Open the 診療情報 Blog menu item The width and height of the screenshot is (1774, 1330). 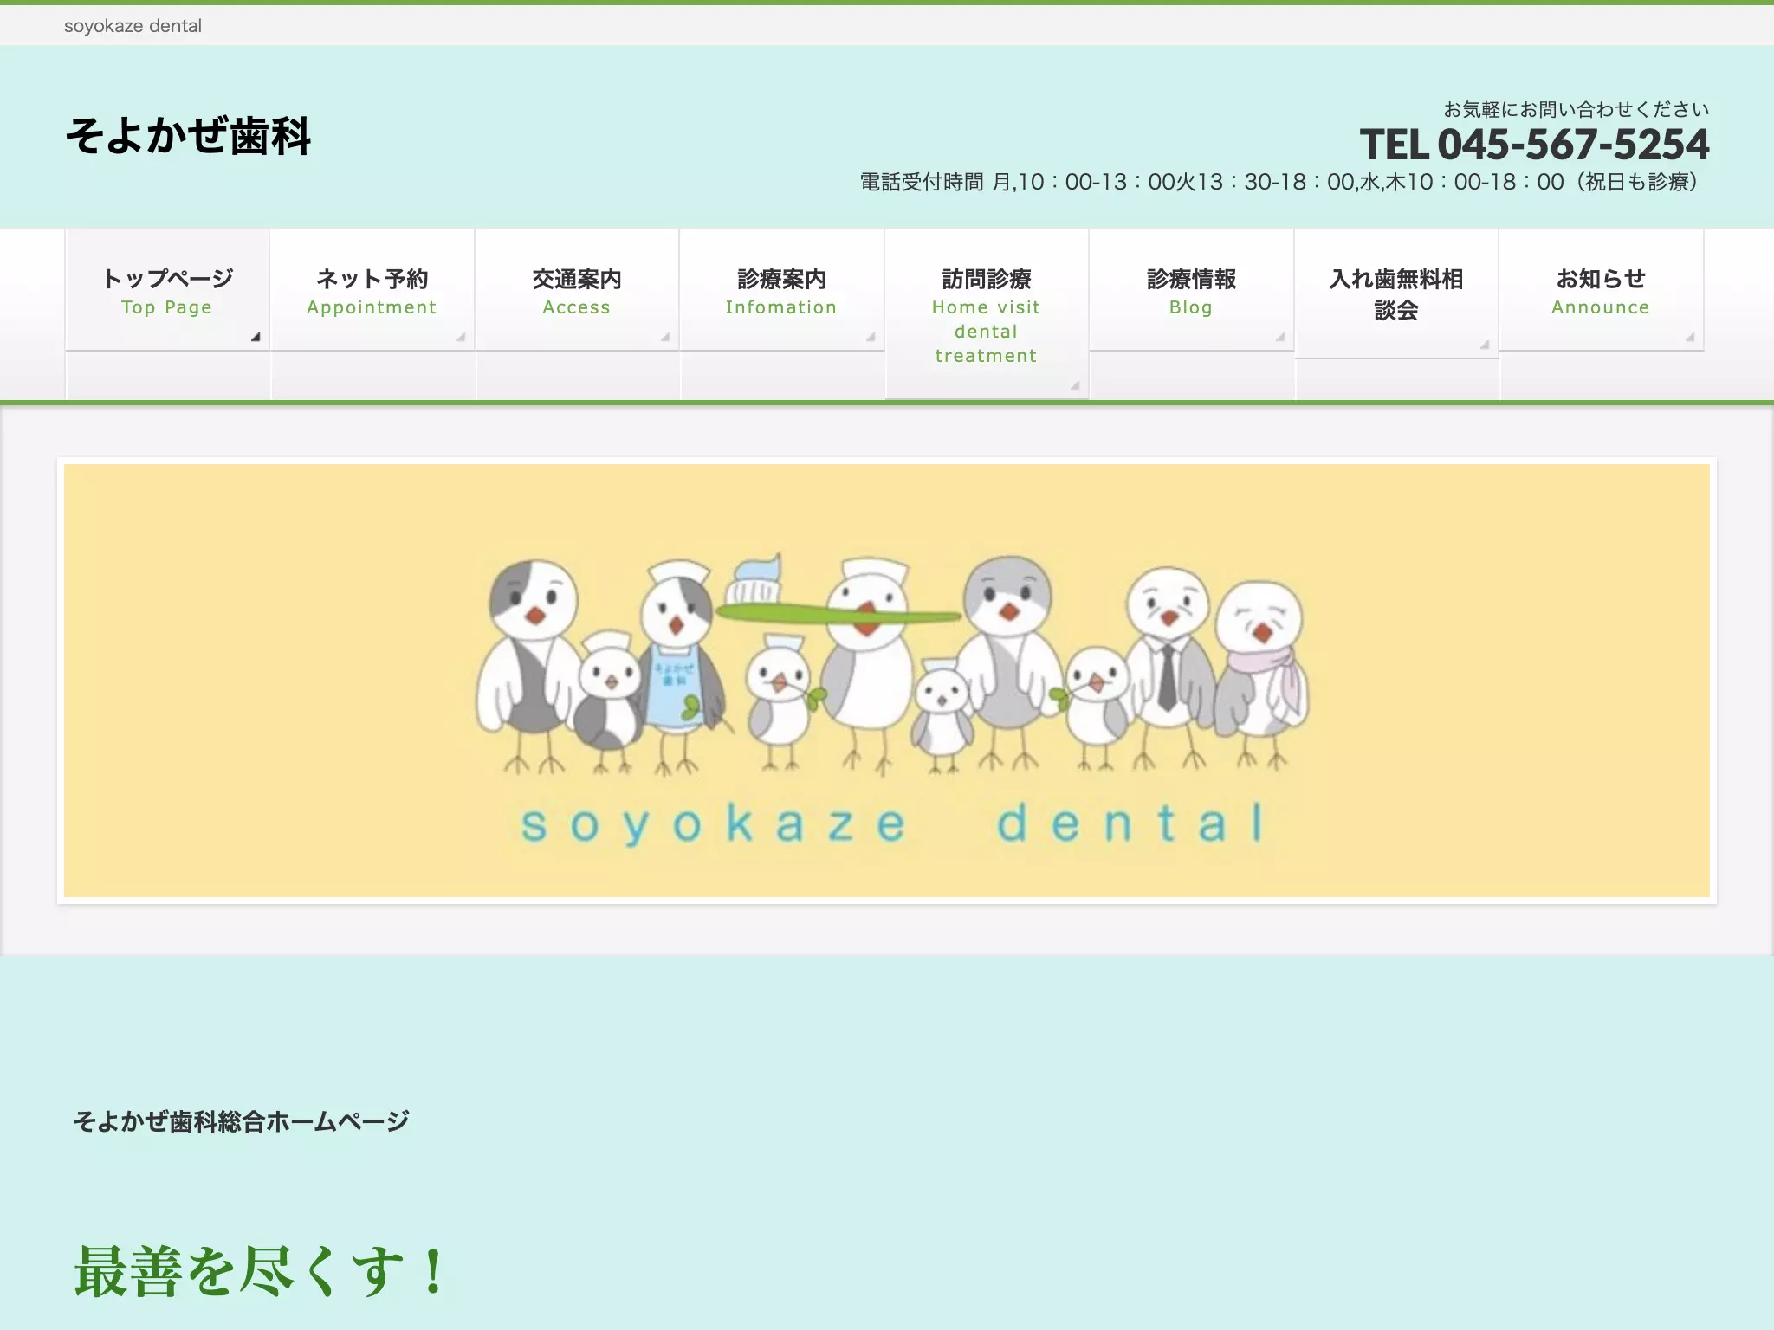point(1191,291)
